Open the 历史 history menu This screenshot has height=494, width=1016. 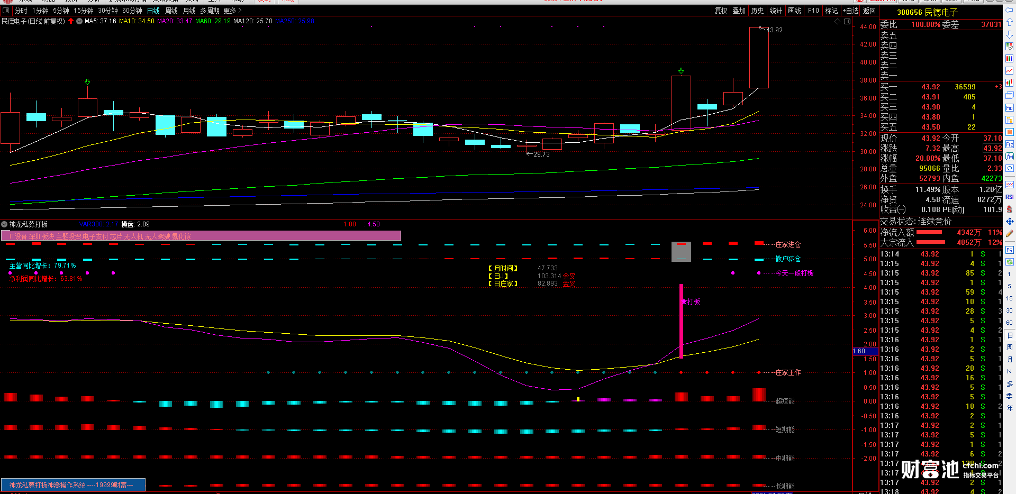[x=757, y=11]
